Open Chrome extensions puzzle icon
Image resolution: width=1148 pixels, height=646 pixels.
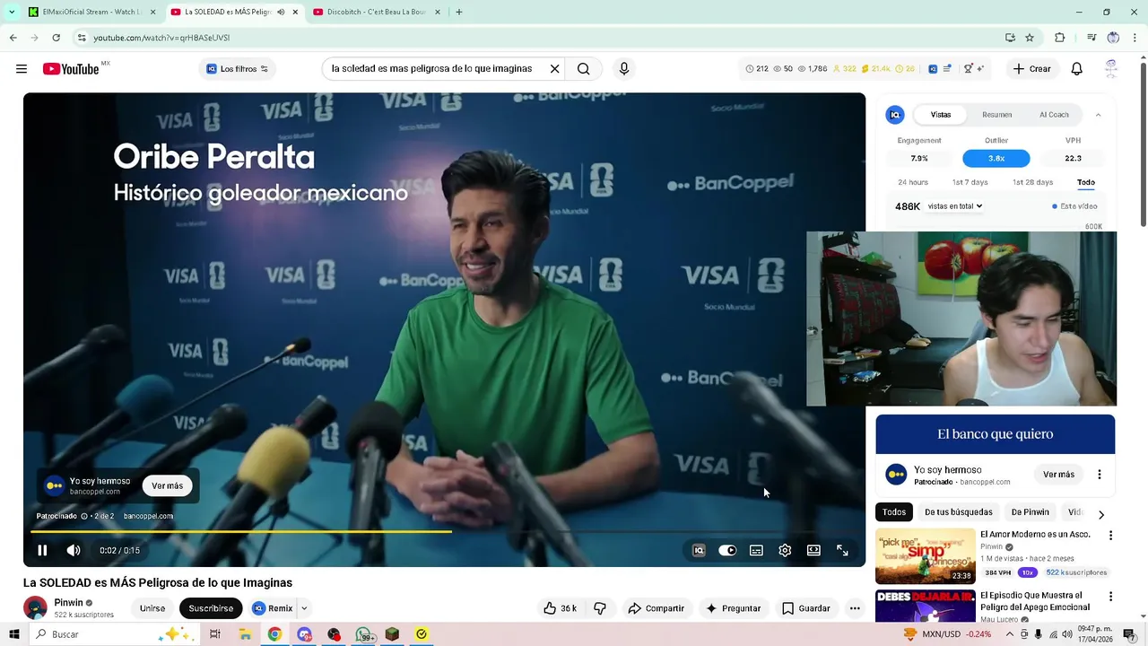pyautogui.click(x=1059, y=38)
